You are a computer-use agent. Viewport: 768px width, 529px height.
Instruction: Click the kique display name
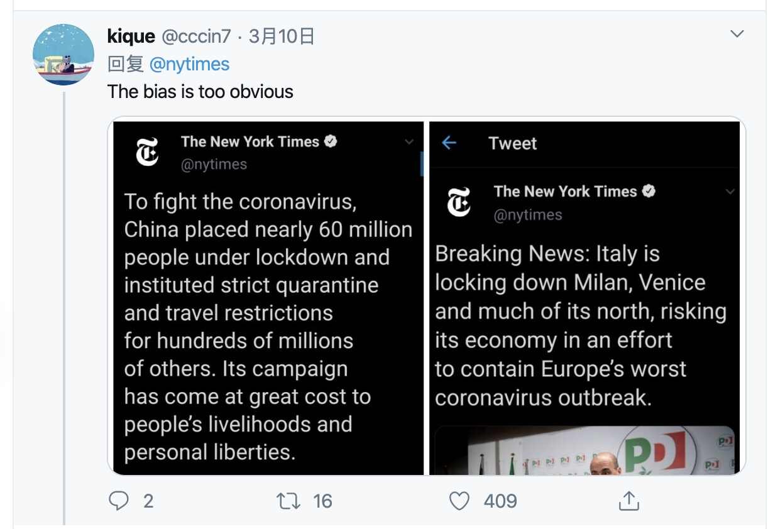point(131,36)
